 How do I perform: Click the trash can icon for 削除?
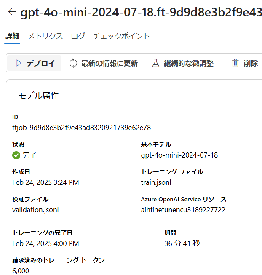(x=235, y=63)
